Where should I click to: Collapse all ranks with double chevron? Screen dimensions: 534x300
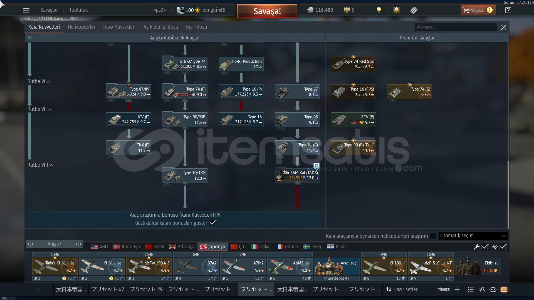[x=30, y=38]
